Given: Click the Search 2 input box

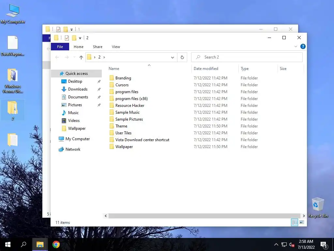Looking at the screenshot, I should (x=247, y=57).
